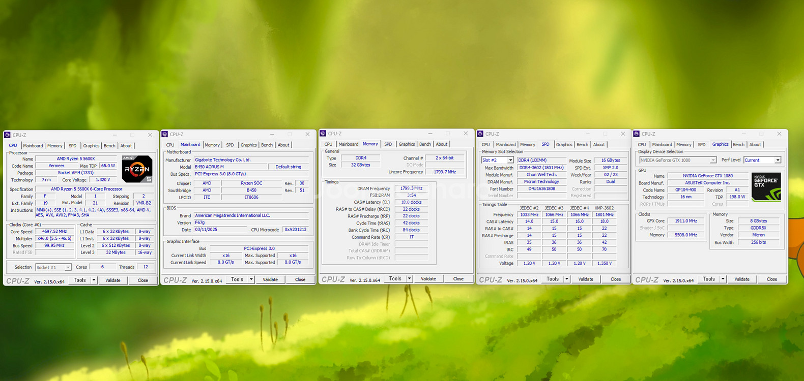Switch to Mainboard tab in the CPU window
804x381 pixels.
(33, 146)
